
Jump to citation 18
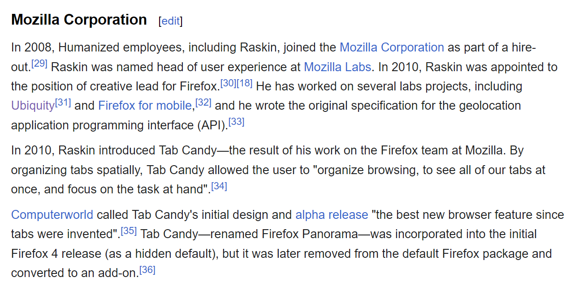(245, 83)
